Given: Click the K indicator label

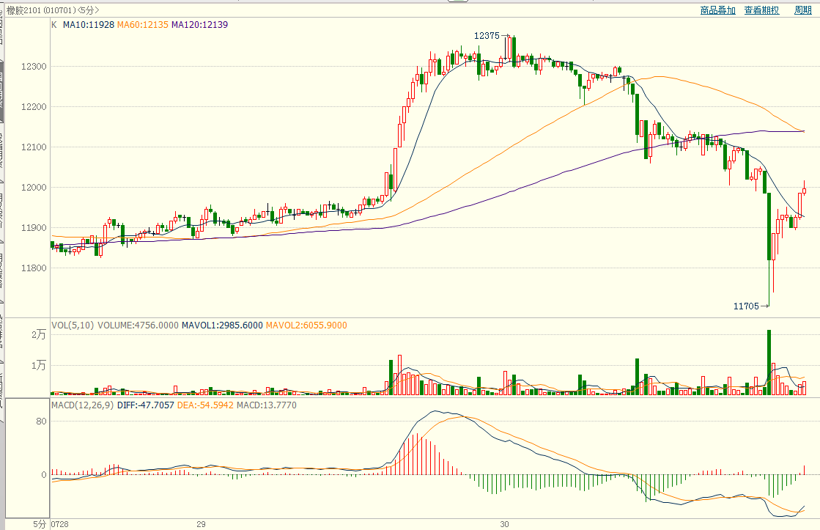Looking at the screenshot, I should (54, 25).
